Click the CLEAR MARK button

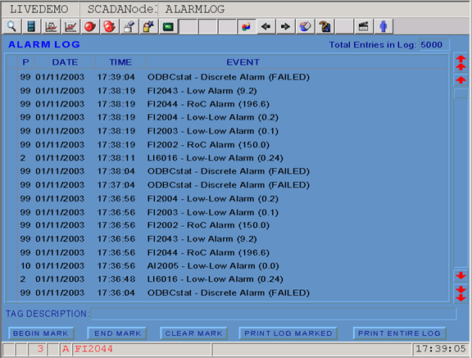click(x=193, y=333)
